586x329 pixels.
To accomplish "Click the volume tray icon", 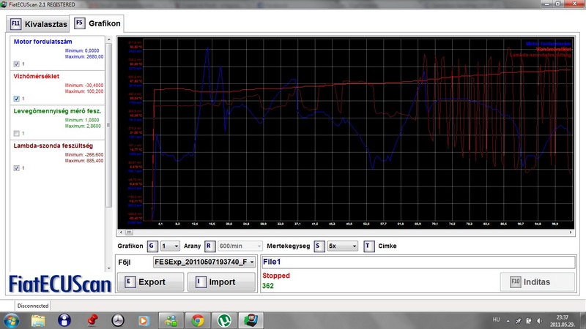I will (539, 321).
